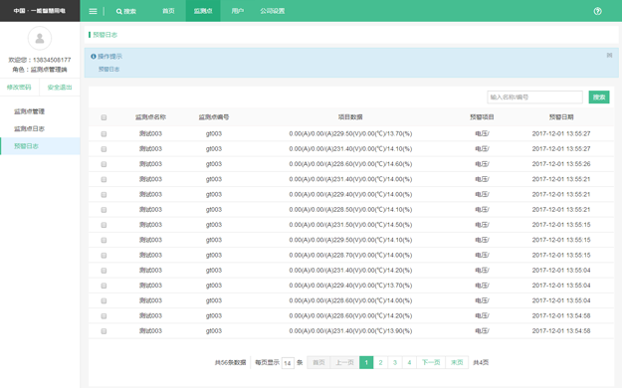This screenshot has height=388, width=622.
Task: Click the magnifier search icon in top bar
Action: 118,12
